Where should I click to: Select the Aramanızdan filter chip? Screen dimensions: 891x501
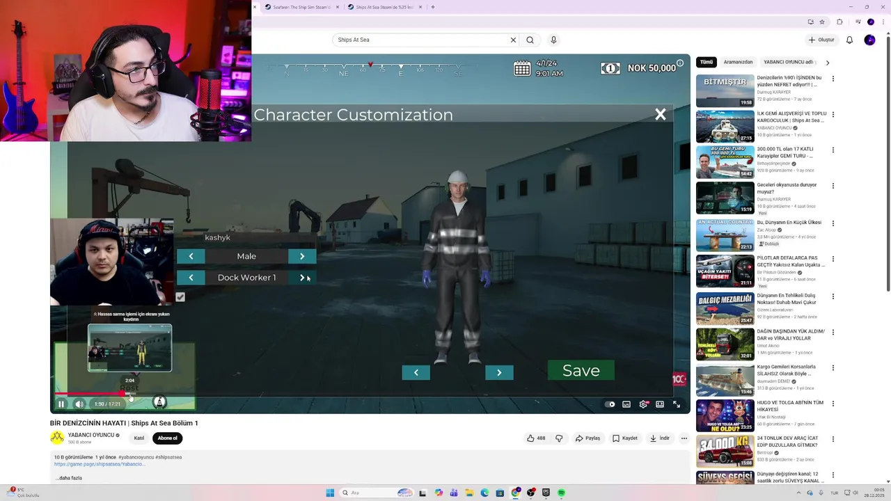(x=738, y=62)
